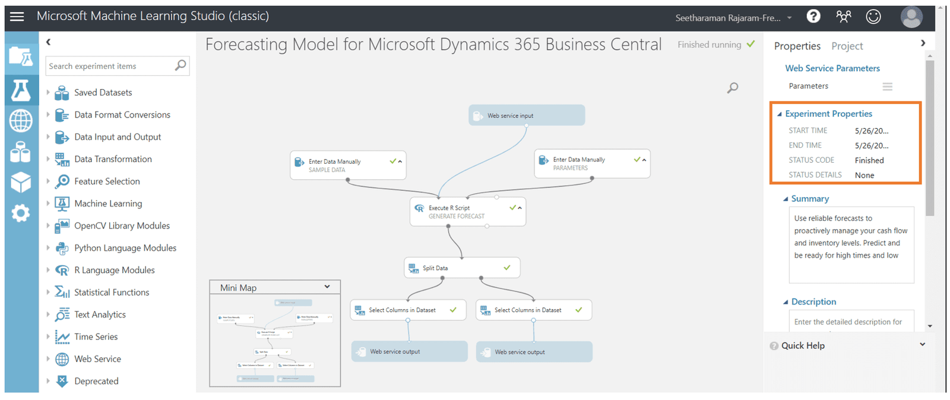The width and height of the screenshot is (950, 400).
Task: Collapse the Experiment Properties section
Action: [780, 114]
